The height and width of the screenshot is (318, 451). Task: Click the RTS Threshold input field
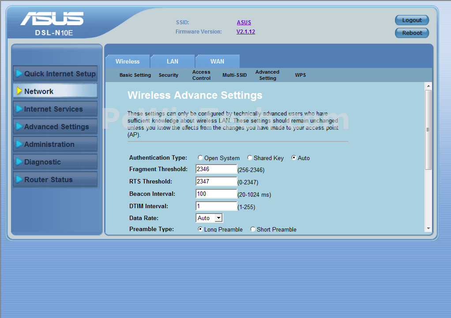coord(216,181)
